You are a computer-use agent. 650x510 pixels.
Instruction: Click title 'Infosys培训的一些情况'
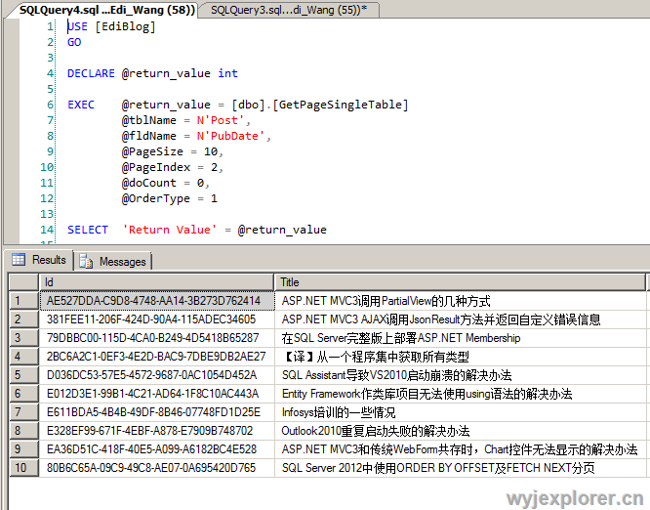pyautogui.click(x=460, y=412)
